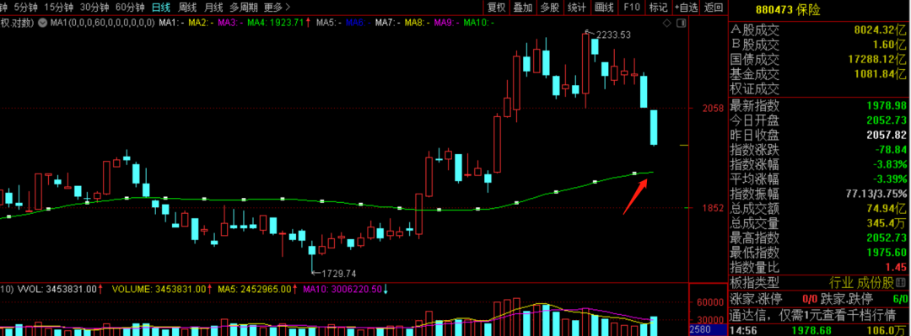Click the 叠加 overlay button
This screenshot has width=911, height=336.
[523, 8]
